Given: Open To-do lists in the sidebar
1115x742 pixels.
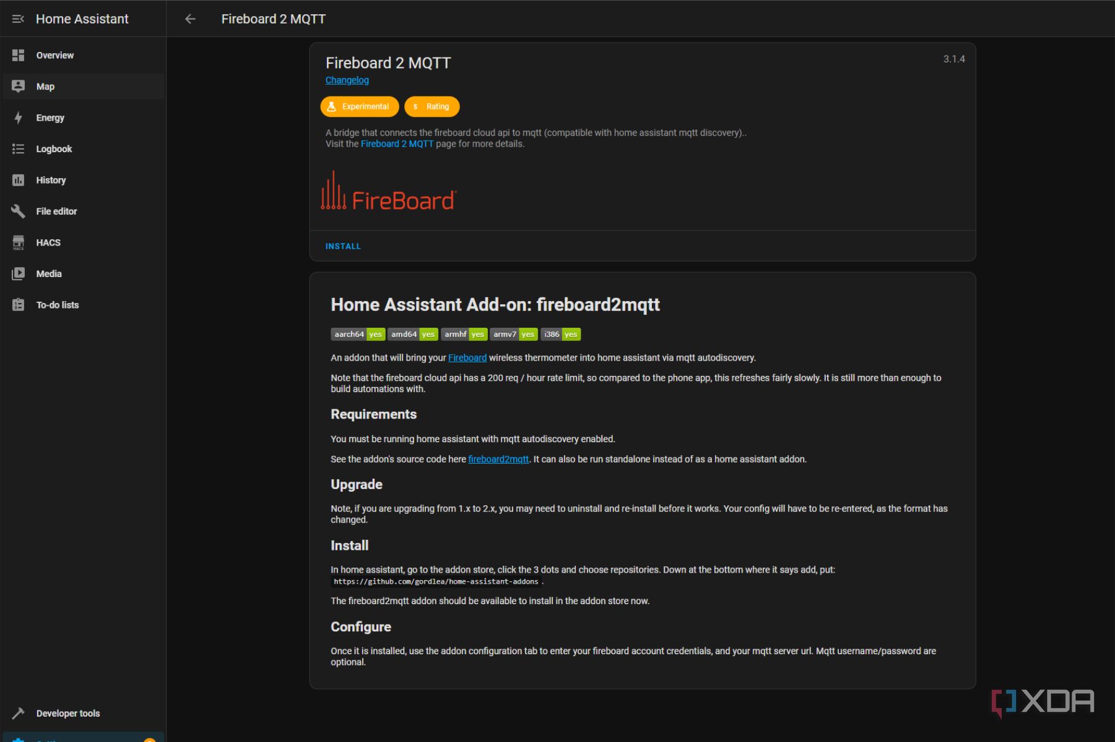Looking at the screenshot, I should point(84,305).
